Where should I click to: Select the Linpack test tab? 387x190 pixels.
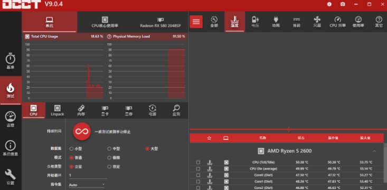(57, 110)
